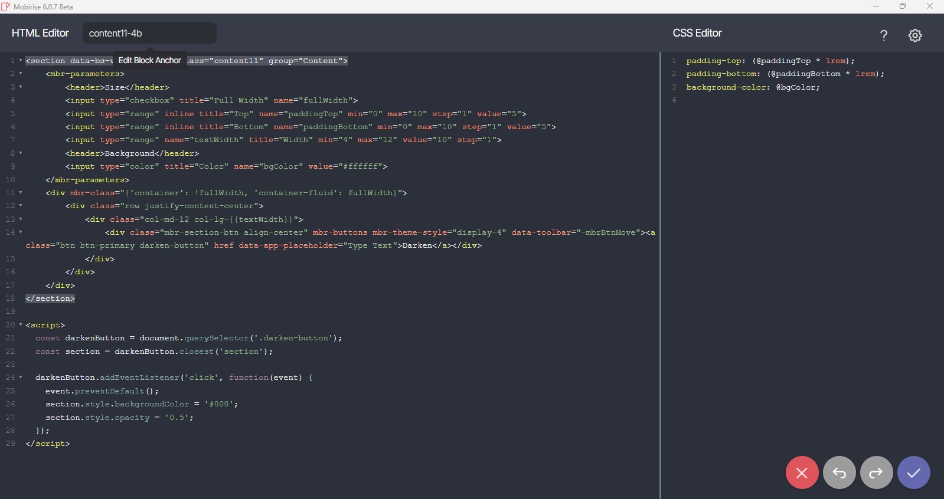This screenshot has width=944, height=499.
Task: Click the CSS Editor heading
Action: tap(697, 34)
